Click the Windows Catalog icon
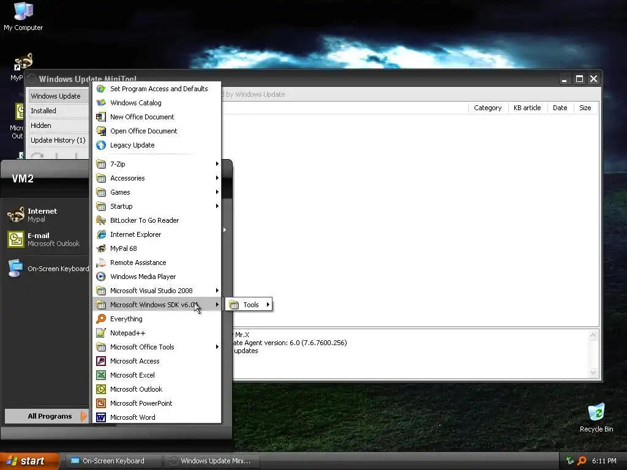Viewport: 627px width, 470px height. [101, 103]
